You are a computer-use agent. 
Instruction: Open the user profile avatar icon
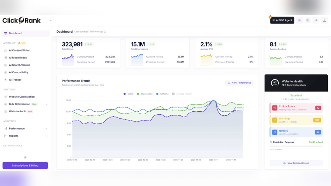click(x=324, y=20)
